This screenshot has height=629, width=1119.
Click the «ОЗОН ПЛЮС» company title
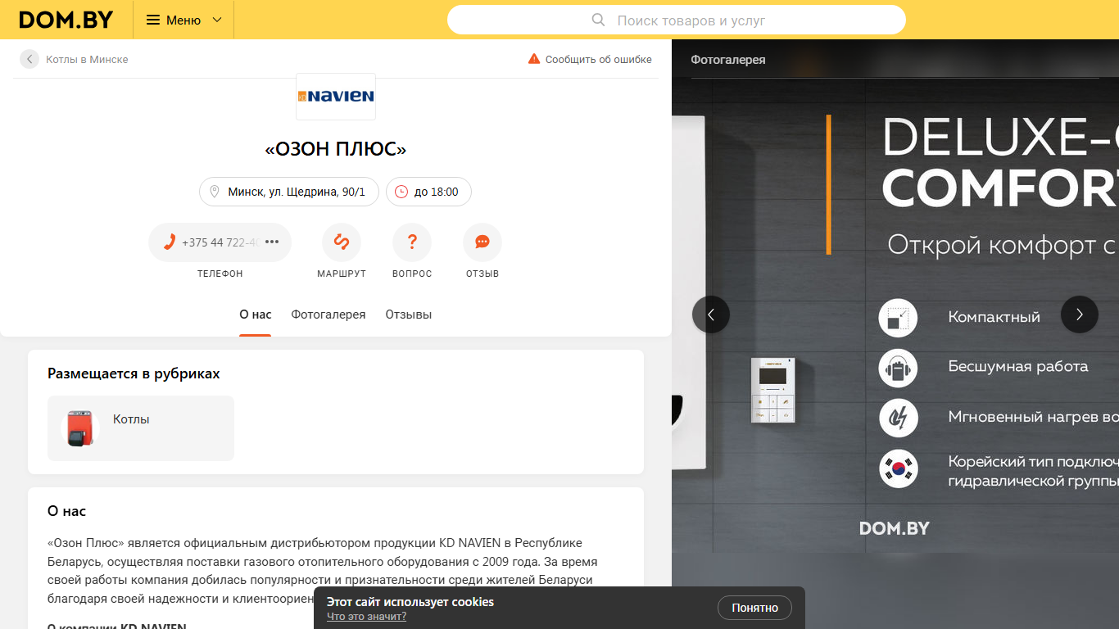coord(336,149)
